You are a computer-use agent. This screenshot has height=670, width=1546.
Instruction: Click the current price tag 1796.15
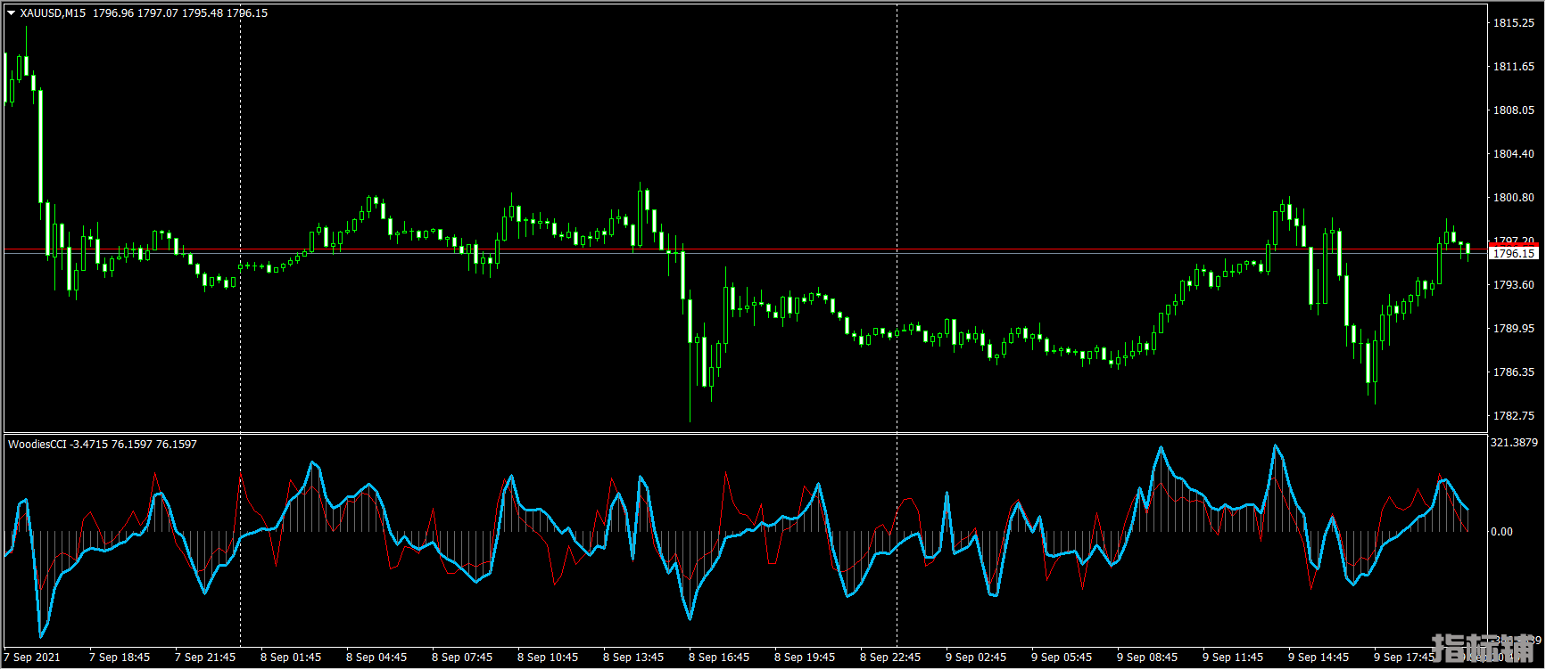click(x=1514, y=254)
